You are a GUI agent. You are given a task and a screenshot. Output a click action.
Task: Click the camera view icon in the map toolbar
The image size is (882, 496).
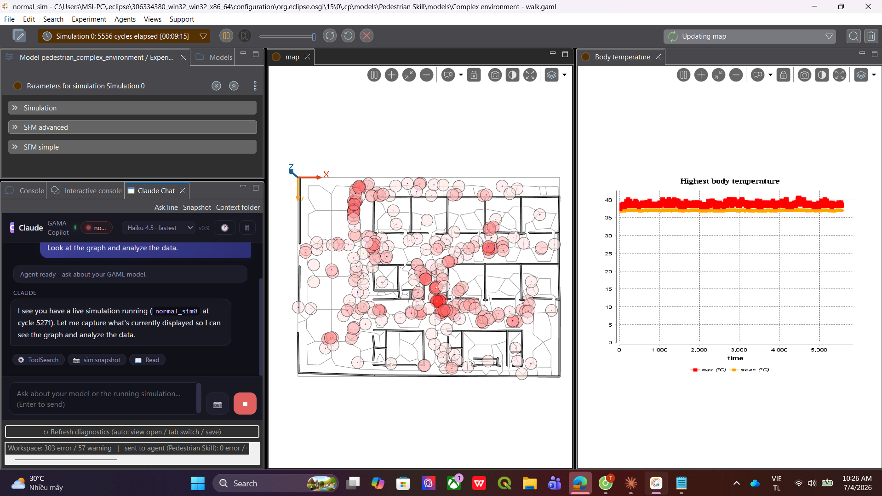click(448, 75)
